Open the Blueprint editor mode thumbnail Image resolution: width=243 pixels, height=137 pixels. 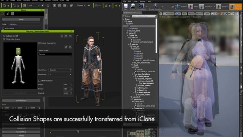(219, 7)
